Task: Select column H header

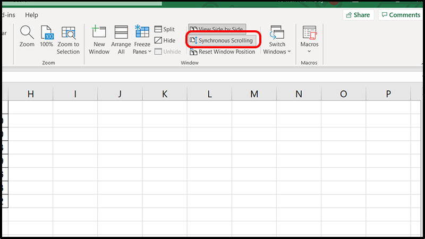Action: 31,94
